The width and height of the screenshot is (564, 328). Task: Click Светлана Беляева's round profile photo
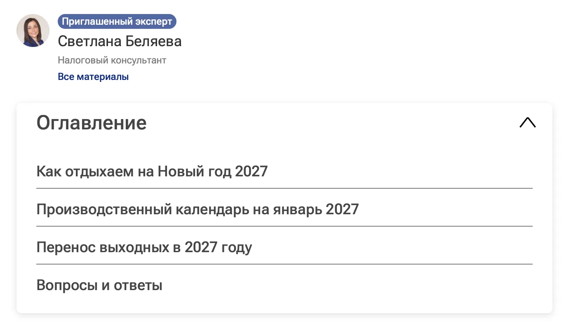pos(33,30)
